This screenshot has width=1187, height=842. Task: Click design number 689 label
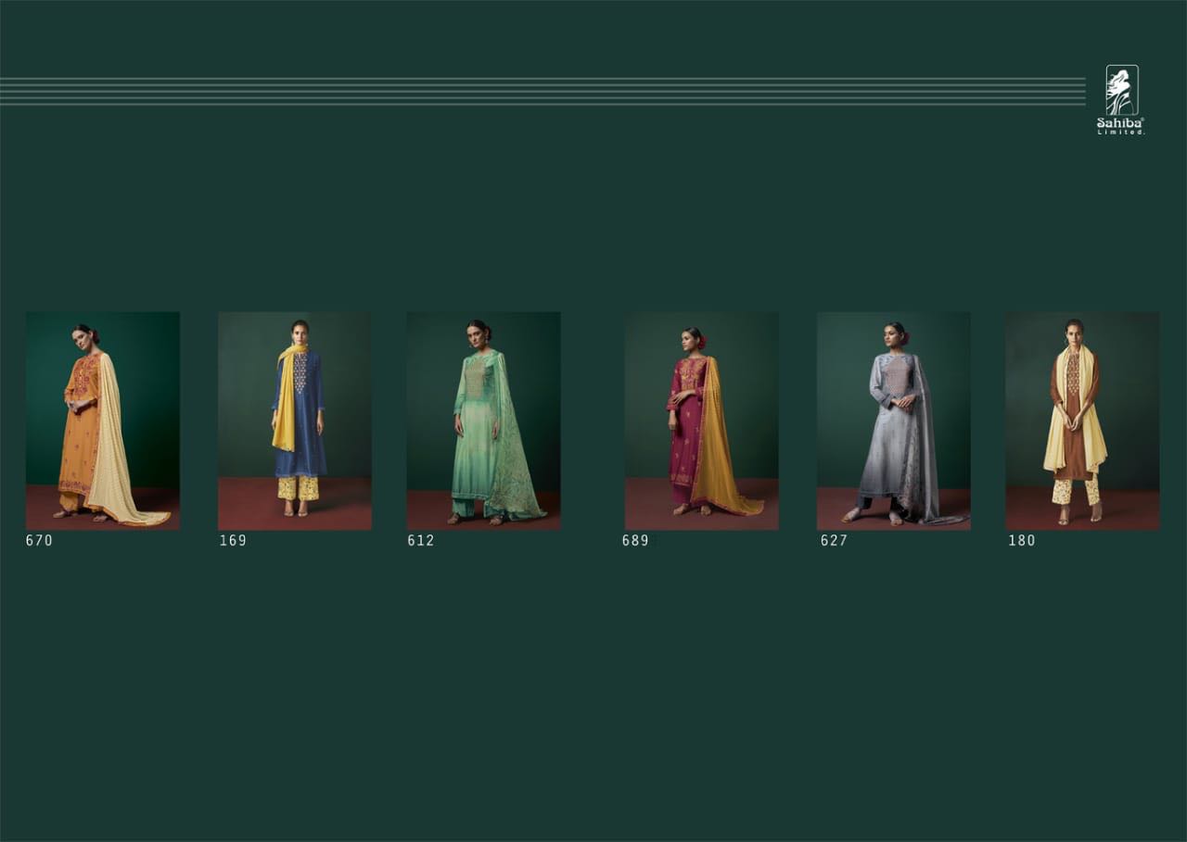[x=635, y=541]
